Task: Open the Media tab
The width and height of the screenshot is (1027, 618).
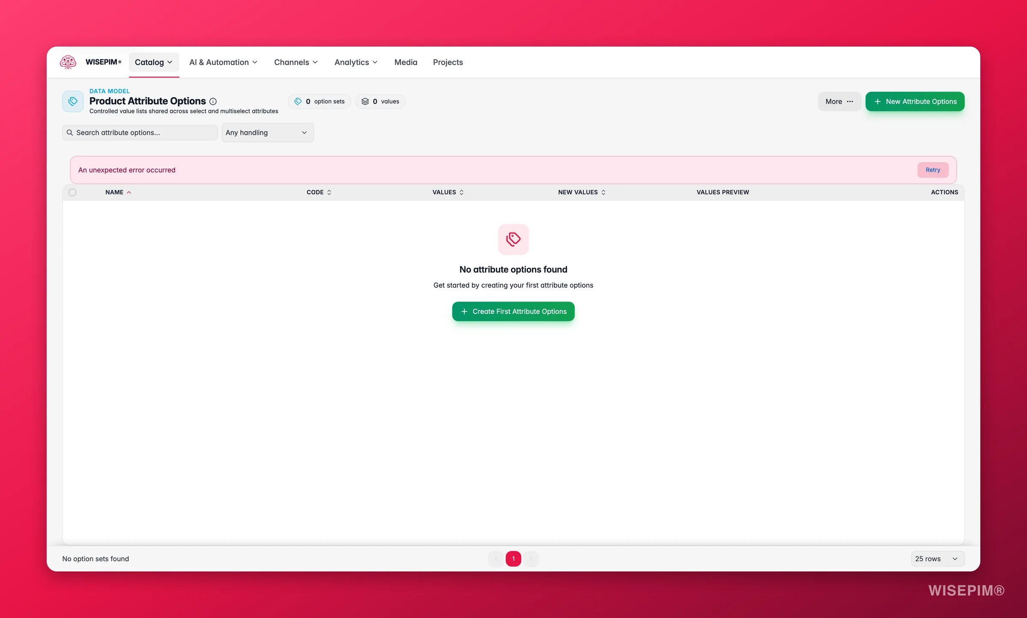Action: (406, 62)
